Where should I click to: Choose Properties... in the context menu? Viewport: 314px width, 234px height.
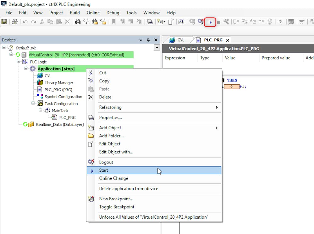(x=154, y=118)
